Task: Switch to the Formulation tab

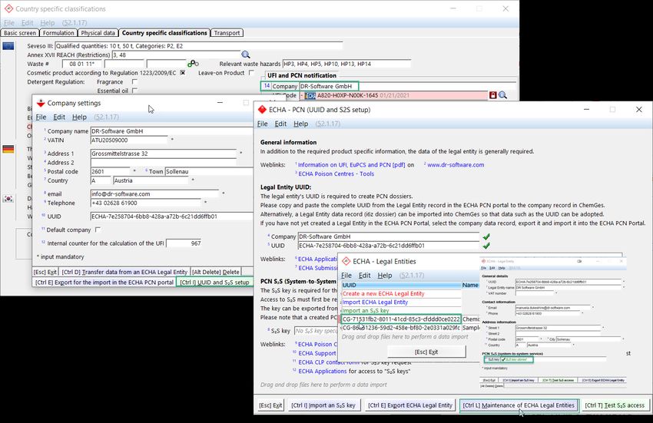Action: pos(58,33)
